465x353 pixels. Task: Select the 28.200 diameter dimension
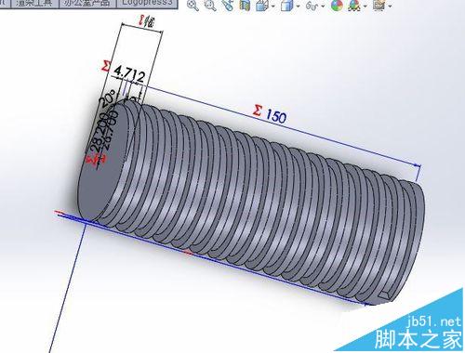100,132
